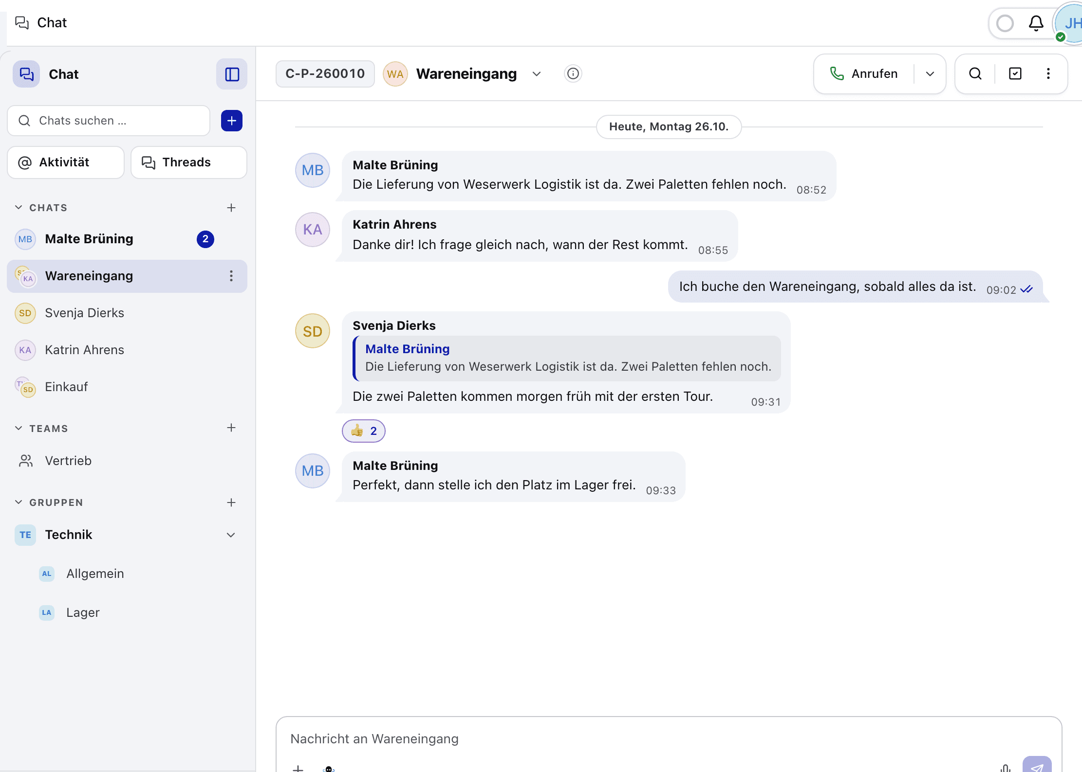Toggle the status circle in top bar
The image size is (1082, 772).
point(1005,23)
